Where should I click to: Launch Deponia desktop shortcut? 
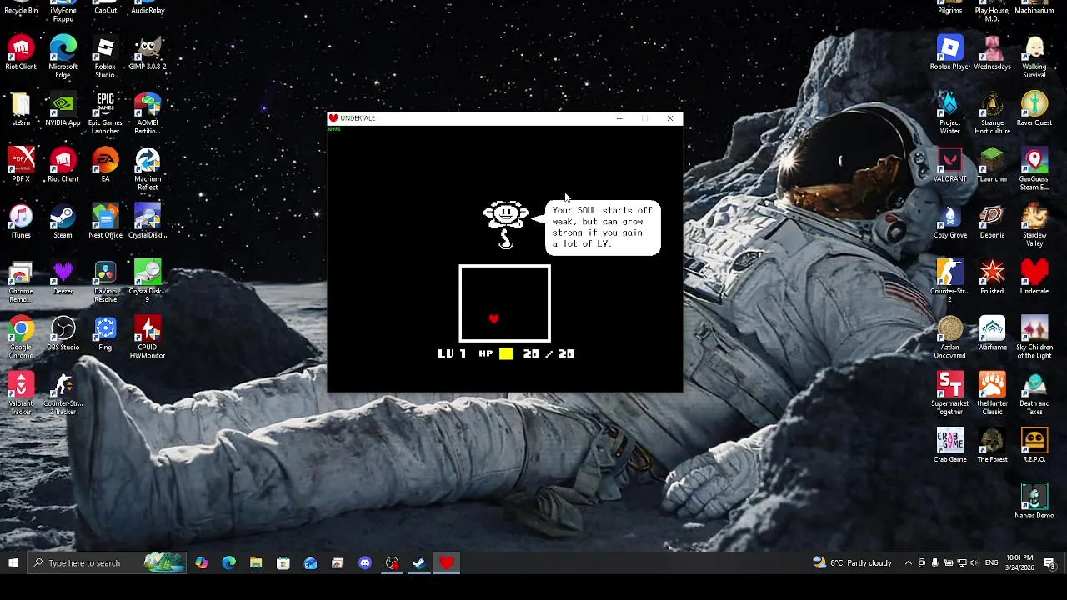[x=992, y=221]
